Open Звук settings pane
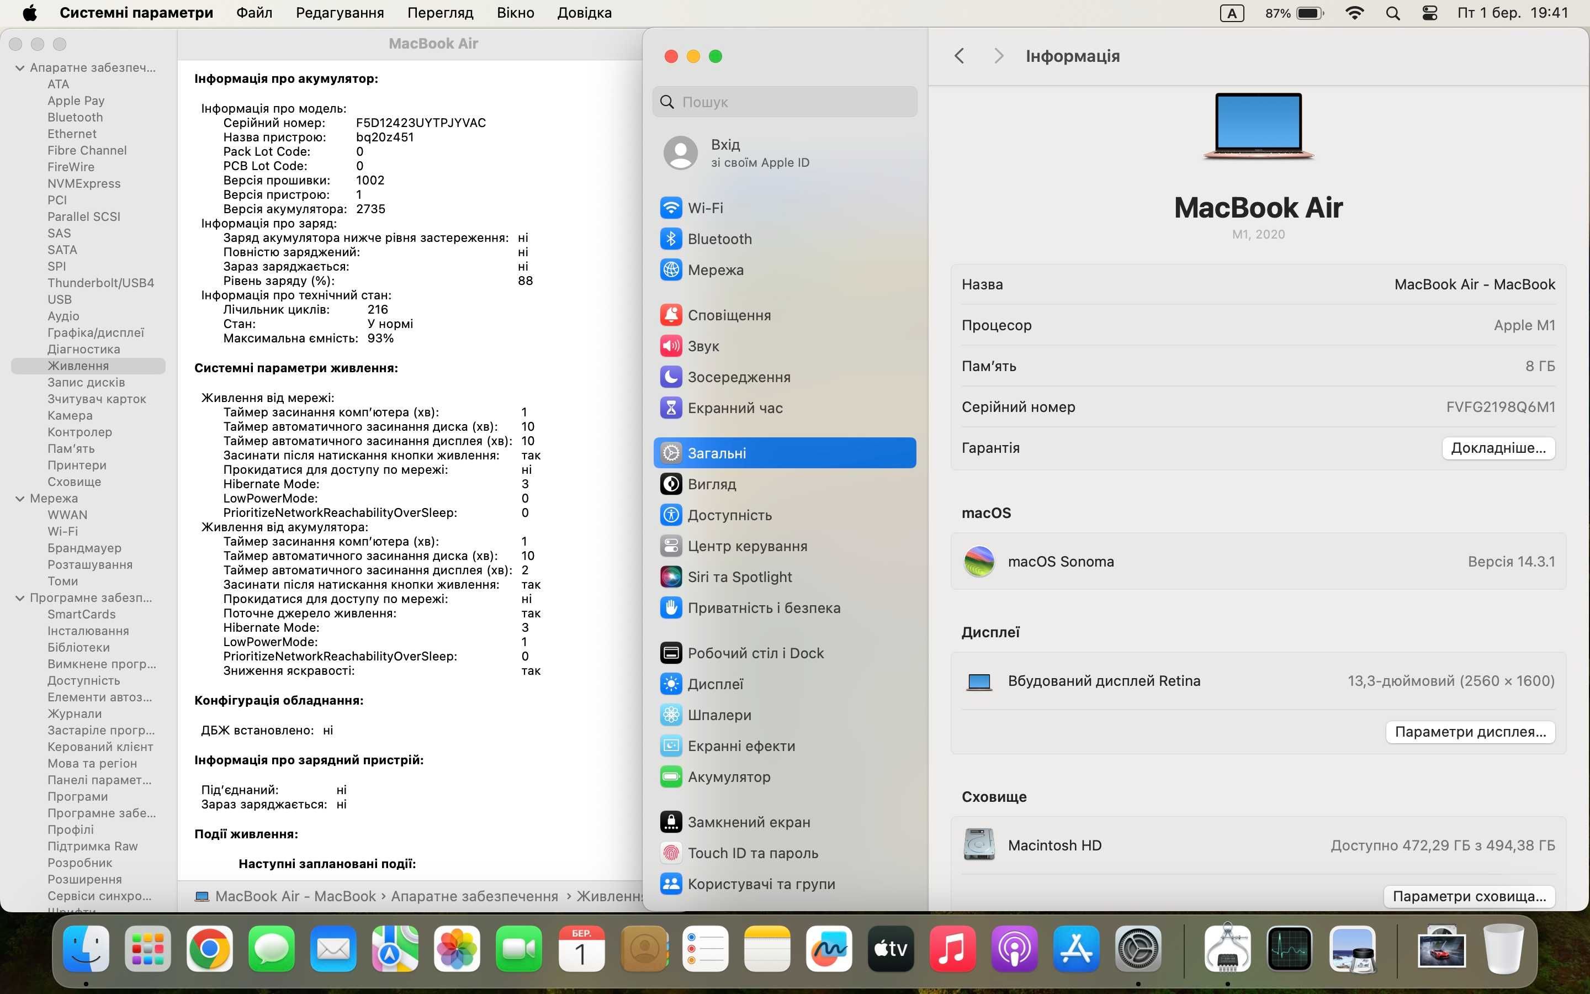This screenshot has height=994, width=1590. pyautogui.click(x=785, y=346)
